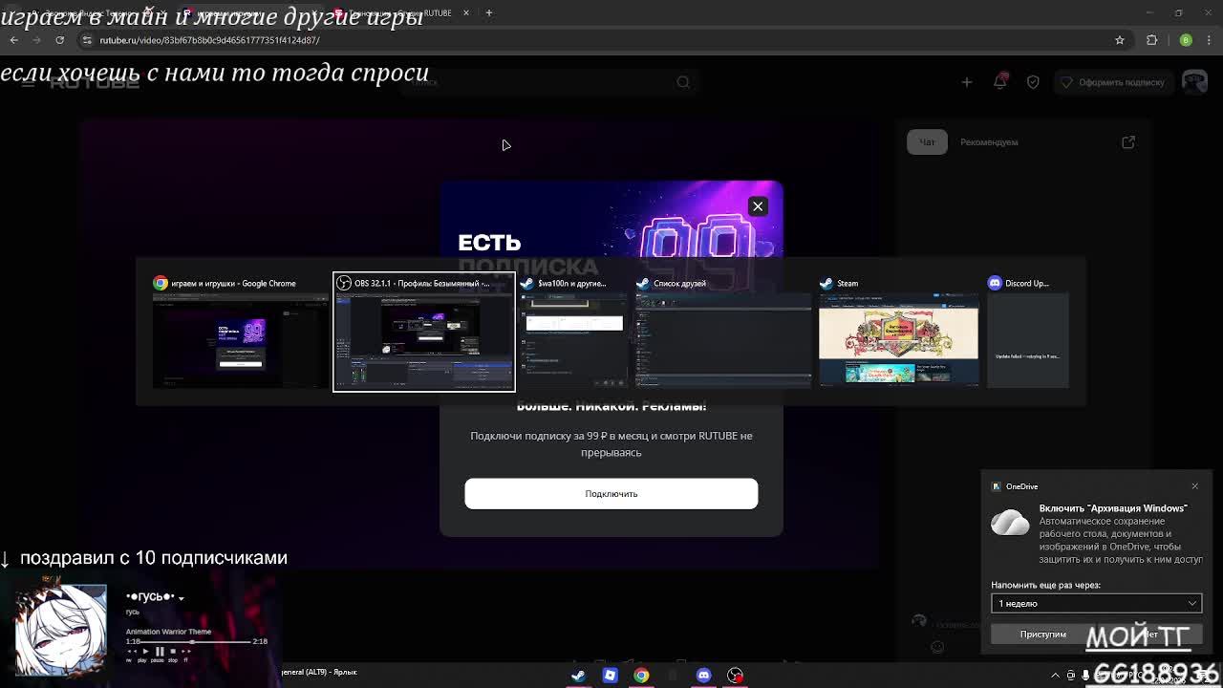Seek on the music progress slider
The image size is (1223, 688).
(x=196, y=642)
